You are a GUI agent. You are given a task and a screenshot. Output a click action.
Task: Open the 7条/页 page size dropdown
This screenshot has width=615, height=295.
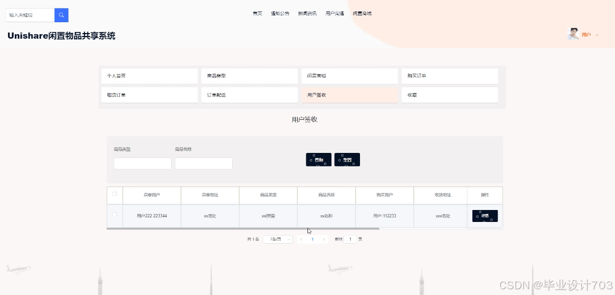pyautogui.click(x=278, y=239)
